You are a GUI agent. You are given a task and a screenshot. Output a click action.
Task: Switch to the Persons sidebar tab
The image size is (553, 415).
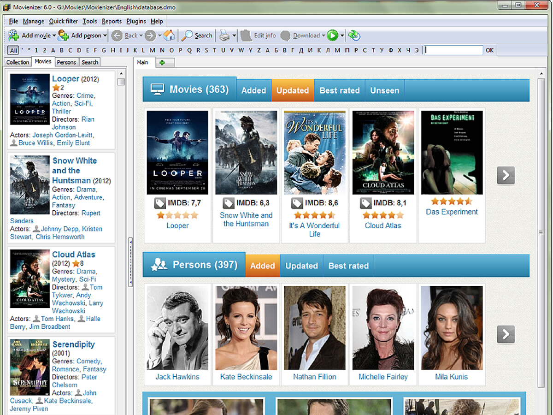[x=66, y=62]
